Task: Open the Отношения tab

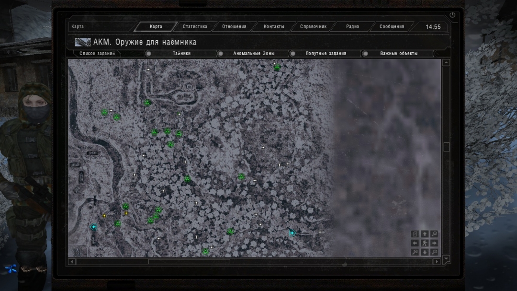Action: 234,26
